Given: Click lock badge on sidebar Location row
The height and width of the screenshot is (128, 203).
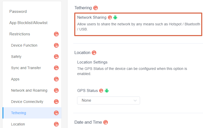Looking at the screenshot, I should 56,124.
